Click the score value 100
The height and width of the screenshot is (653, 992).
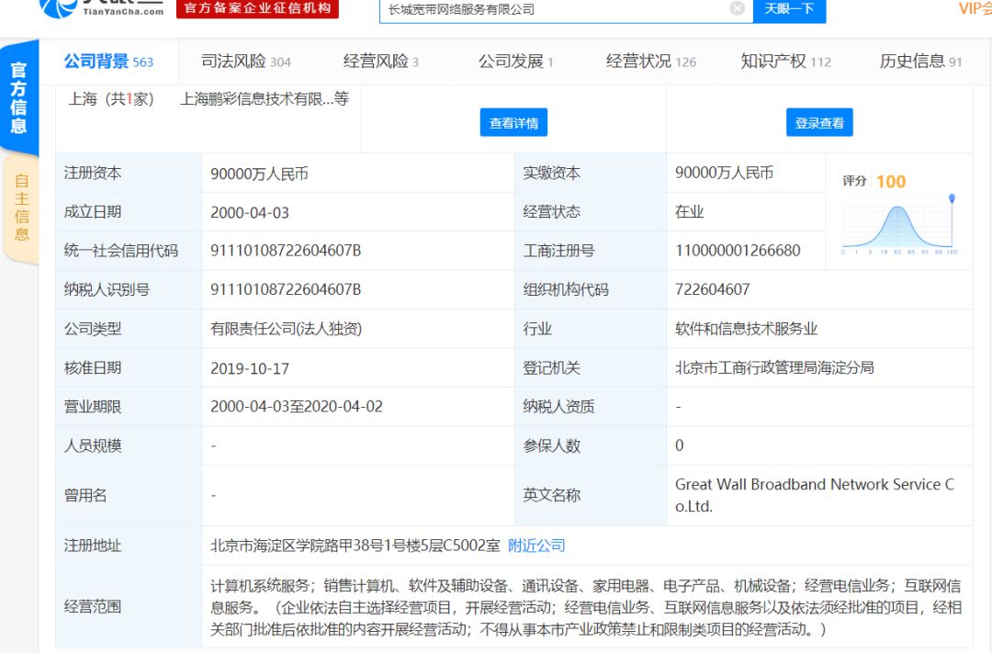click(891, 182)
